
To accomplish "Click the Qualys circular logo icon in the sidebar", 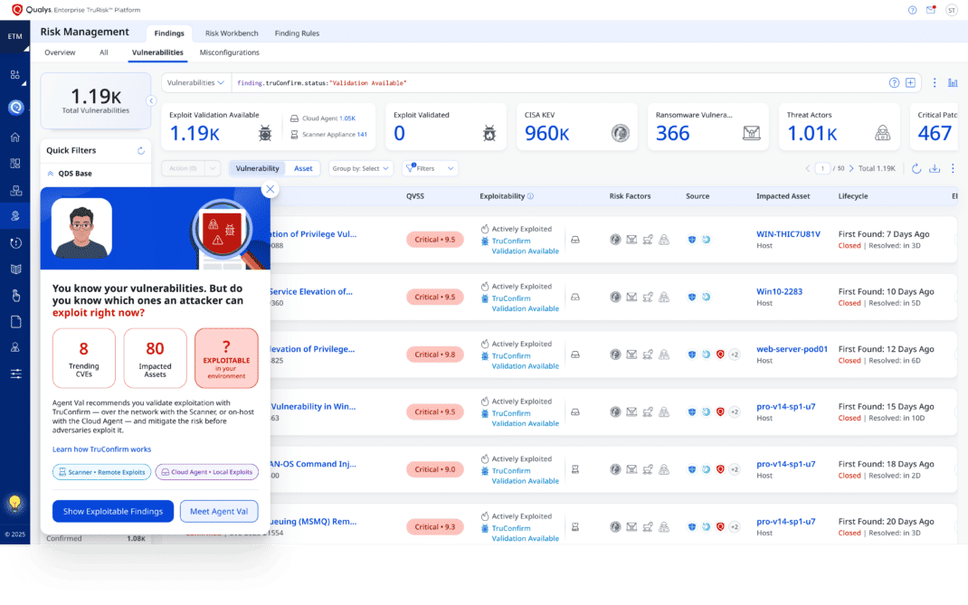I will [x=16, y=108].
